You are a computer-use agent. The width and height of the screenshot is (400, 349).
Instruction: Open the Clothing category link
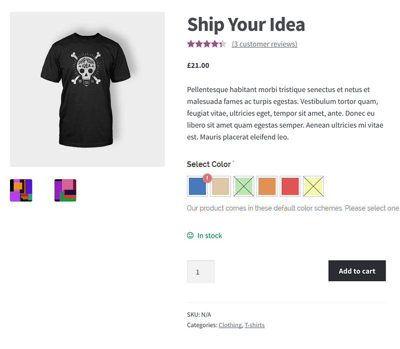pyautogui.click(x=230, y=325)
